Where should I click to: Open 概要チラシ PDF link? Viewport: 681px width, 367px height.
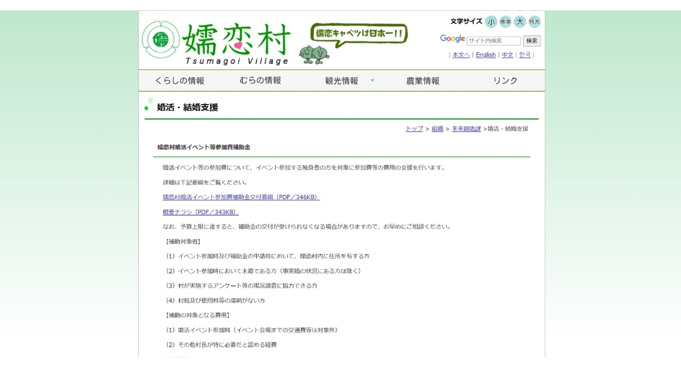click(x=201, y=212)
